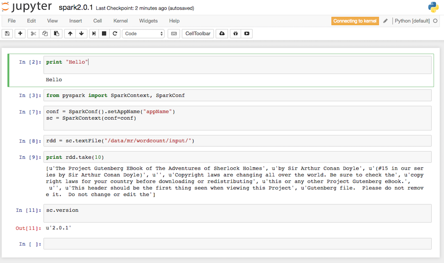
Task: Move selected cell down arrow
Action: click(x=81, y=34)
